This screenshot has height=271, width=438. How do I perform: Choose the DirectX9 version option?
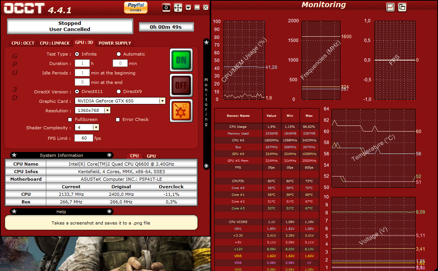tap(119, 91)
